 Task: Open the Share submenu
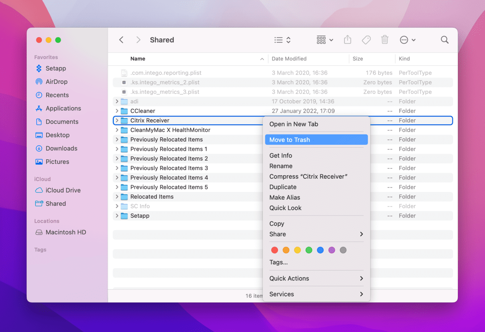316,234
